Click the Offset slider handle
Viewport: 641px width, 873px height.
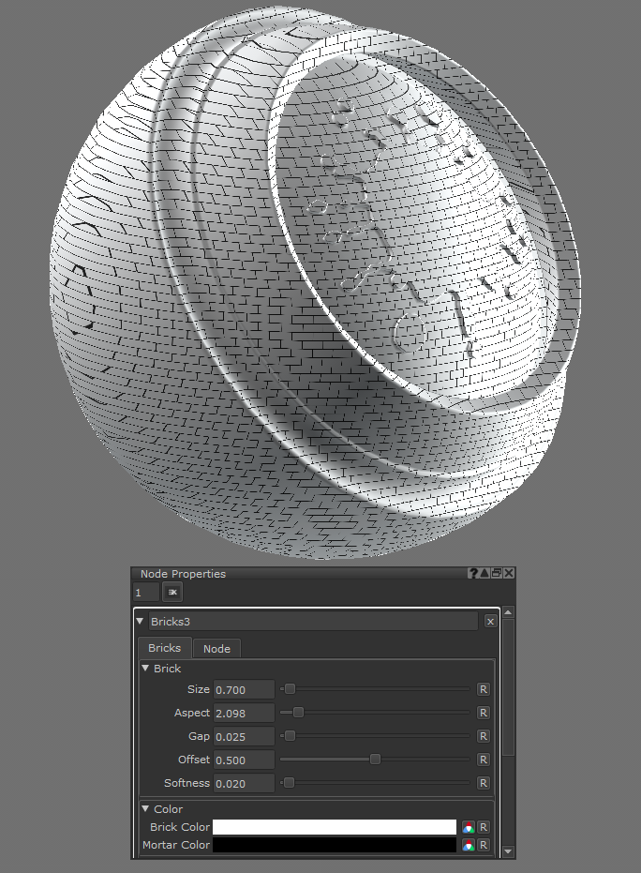pos(375,760)
